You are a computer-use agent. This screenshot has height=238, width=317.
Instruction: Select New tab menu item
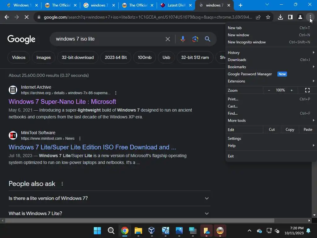(271, 28)
